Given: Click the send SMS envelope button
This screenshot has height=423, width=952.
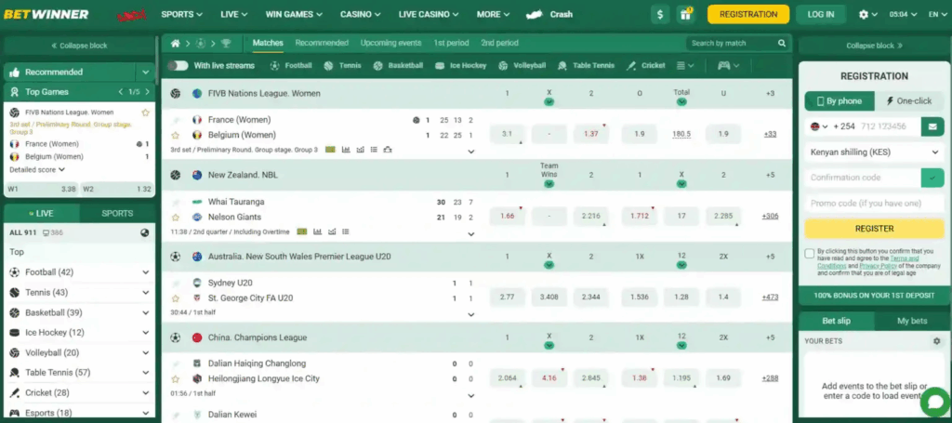Looking at the screenshot, I should tap(932, 126).
